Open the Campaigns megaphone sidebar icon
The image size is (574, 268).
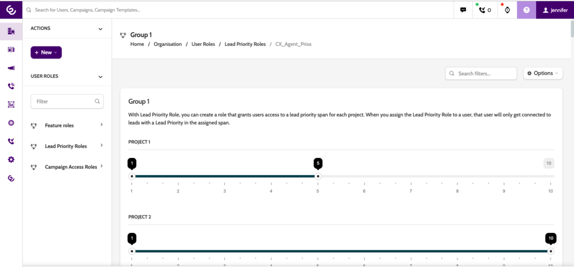(11, 68)
